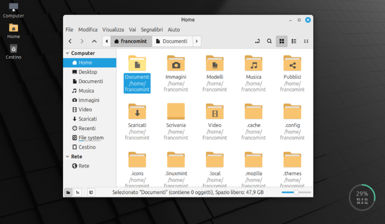Open the Aiuto menu
The width and height of the screenshot is (385, 224).
(x=174, y=30)
